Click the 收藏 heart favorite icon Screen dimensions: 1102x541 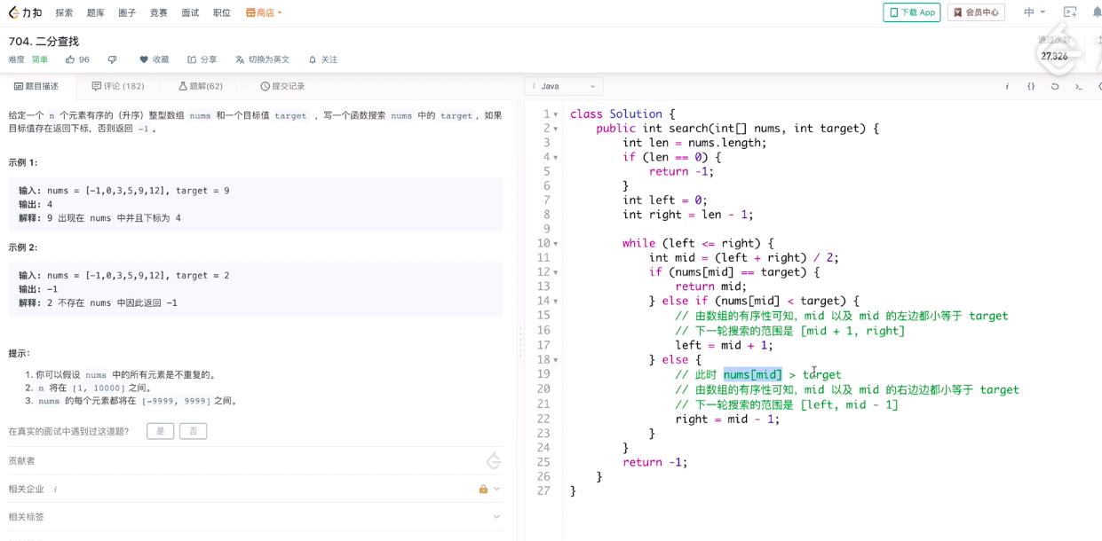pos(144,59)
